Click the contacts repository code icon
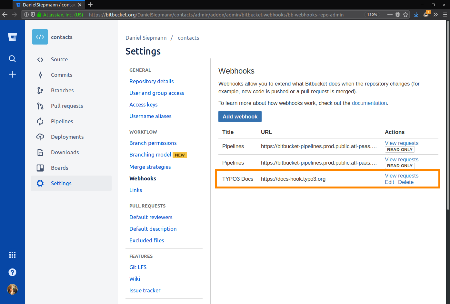 tap(40, 37)
